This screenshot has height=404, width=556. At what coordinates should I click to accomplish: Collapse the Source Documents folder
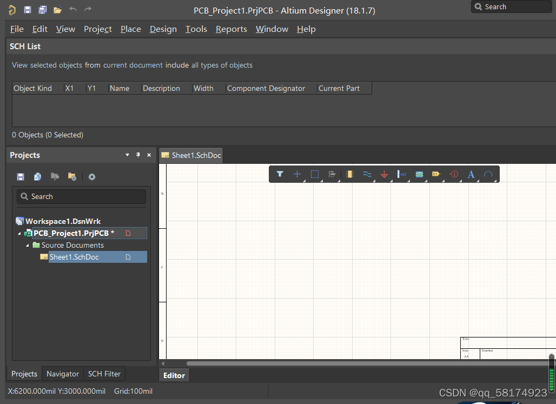pos(28,246)
